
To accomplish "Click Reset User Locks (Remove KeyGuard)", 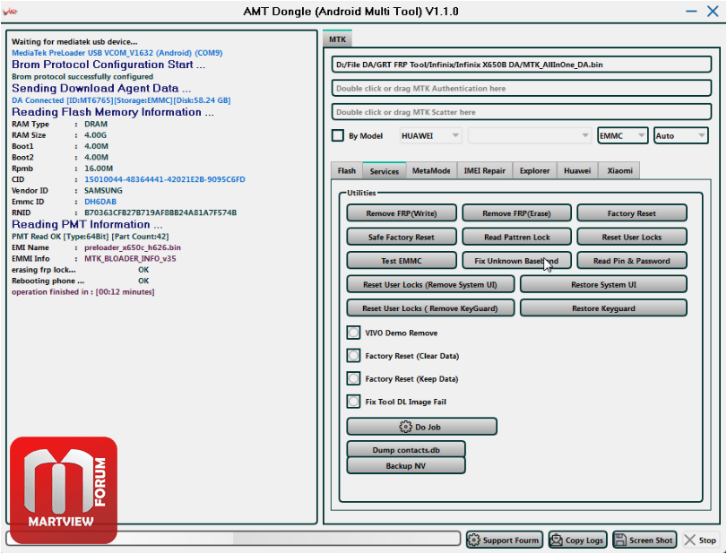I will pyautogui.click(x=430, y=308).
